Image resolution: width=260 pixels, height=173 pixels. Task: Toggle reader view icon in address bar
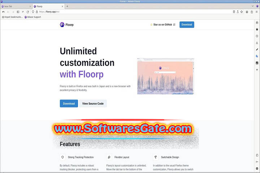pos(234,12)
